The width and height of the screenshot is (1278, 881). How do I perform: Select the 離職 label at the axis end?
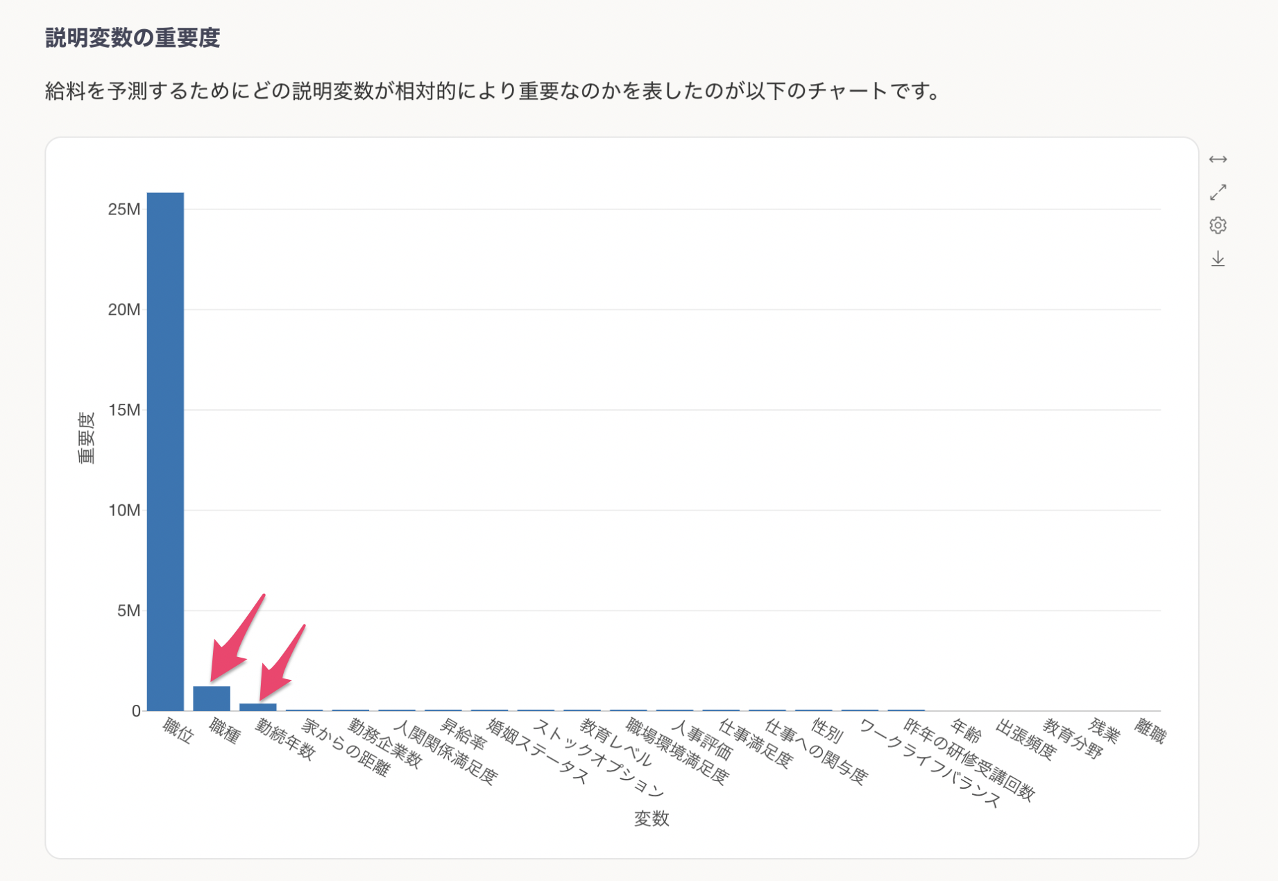coord(1150,731)
